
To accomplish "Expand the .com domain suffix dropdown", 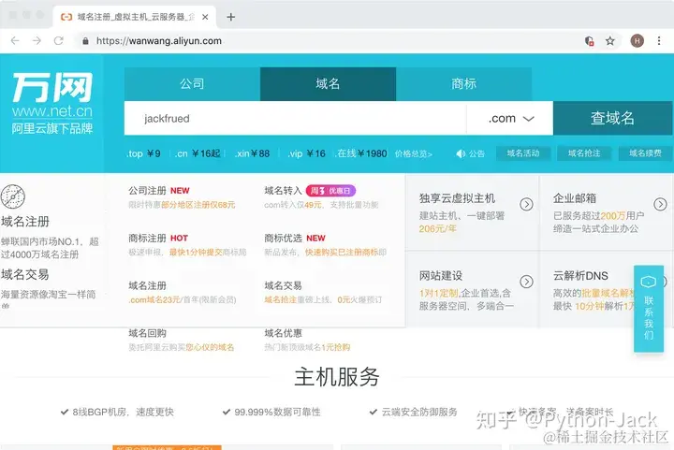I will click(510, 118).
